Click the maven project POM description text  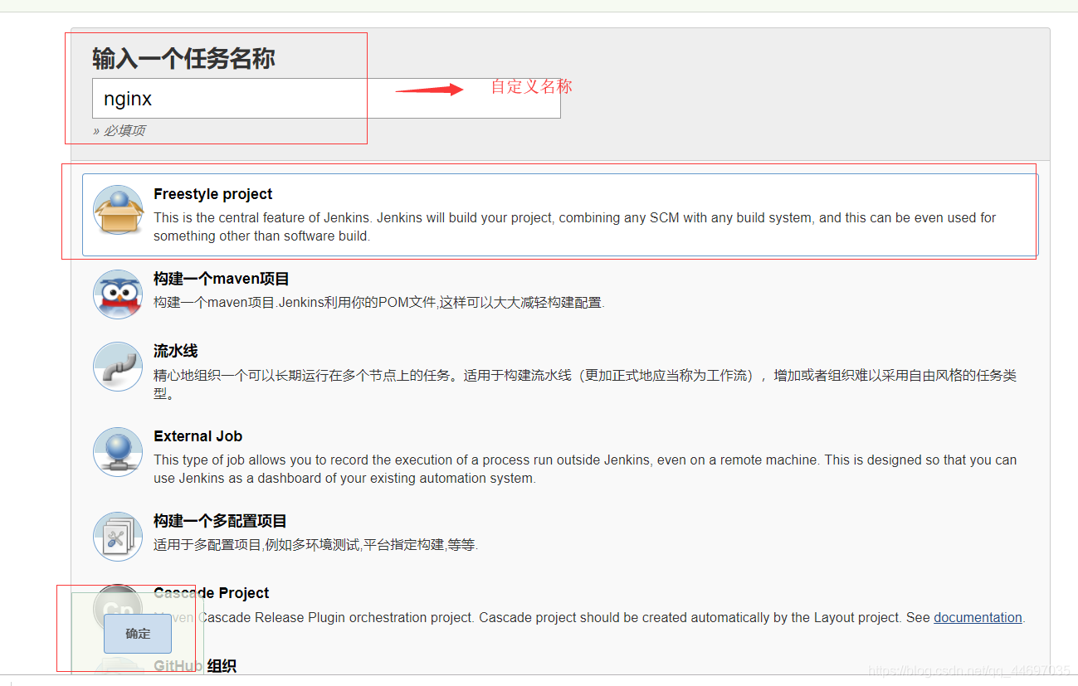(379, 303)
